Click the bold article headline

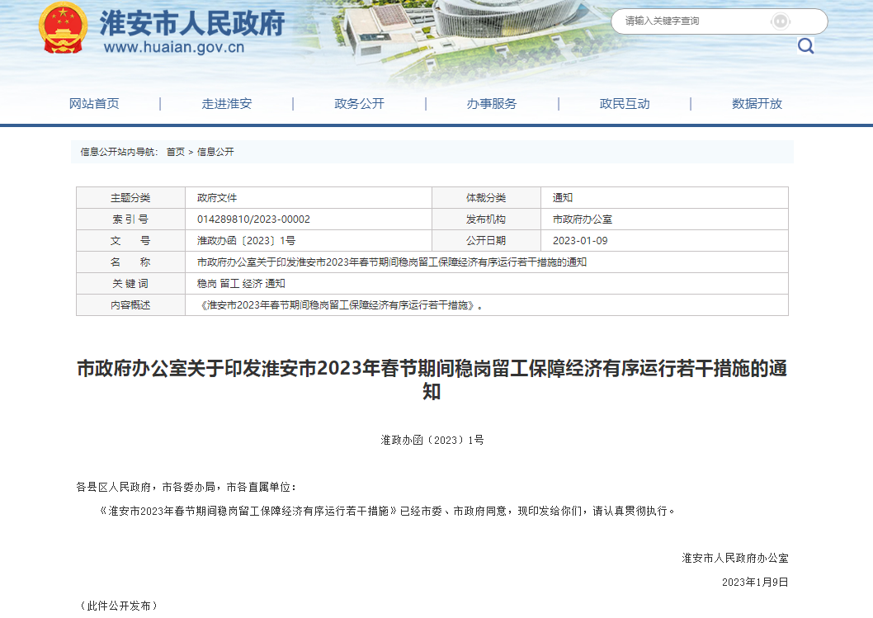(432, 380)
